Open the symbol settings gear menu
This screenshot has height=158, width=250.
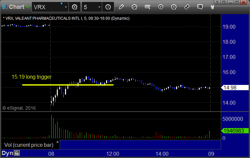click(x=75, y=7)
